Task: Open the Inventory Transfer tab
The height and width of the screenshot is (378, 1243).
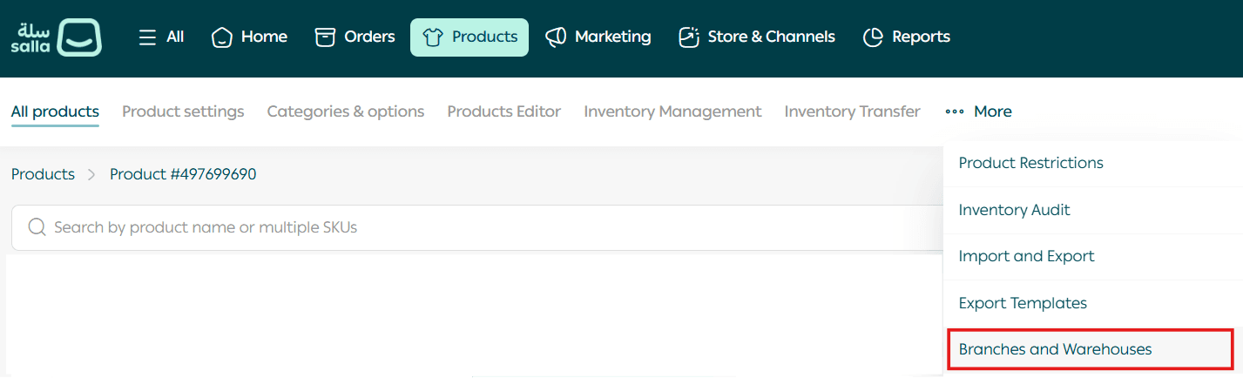Action: (x=852, y=111)
